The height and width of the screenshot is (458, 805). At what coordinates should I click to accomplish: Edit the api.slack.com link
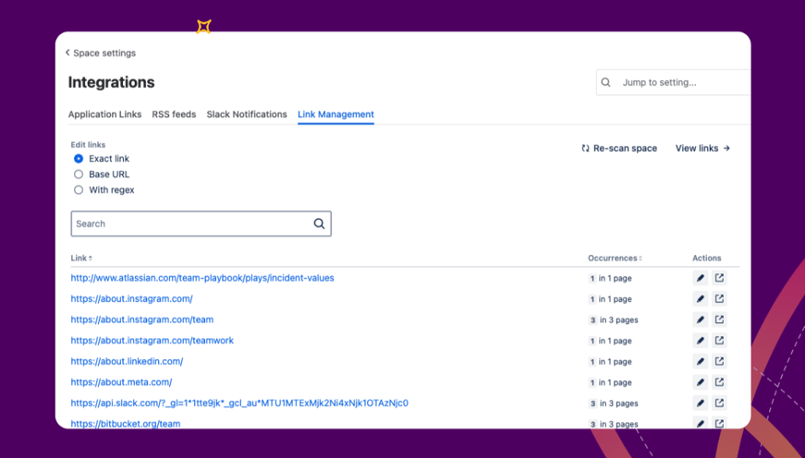(x=701, y=404)
